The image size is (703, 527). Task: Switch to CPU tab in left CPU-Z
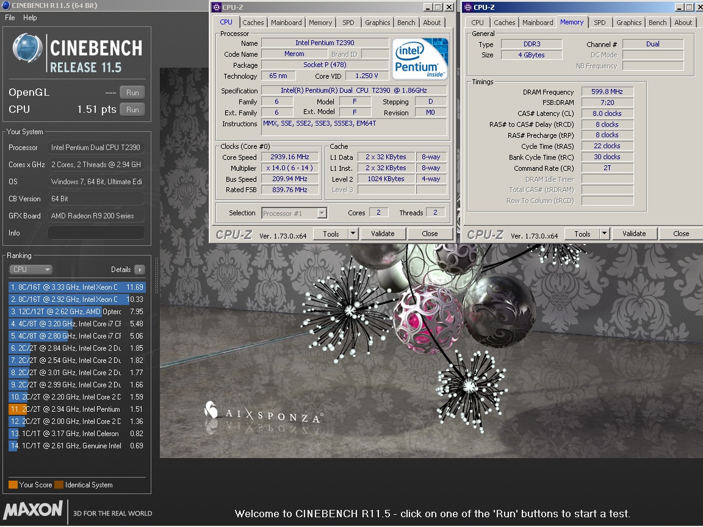point(226,22)
